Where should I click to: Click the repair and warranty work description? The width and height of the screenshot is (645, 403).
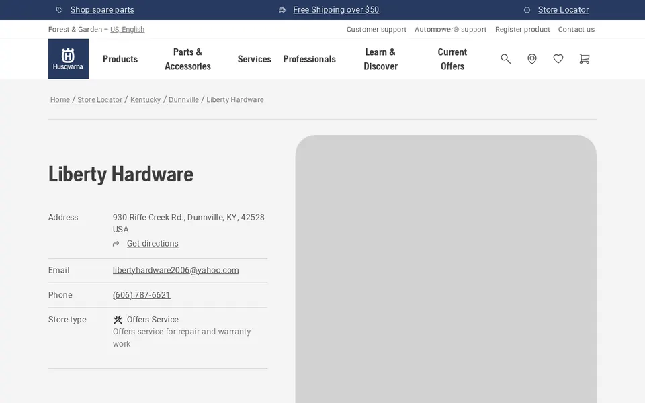tap(182, 338)
